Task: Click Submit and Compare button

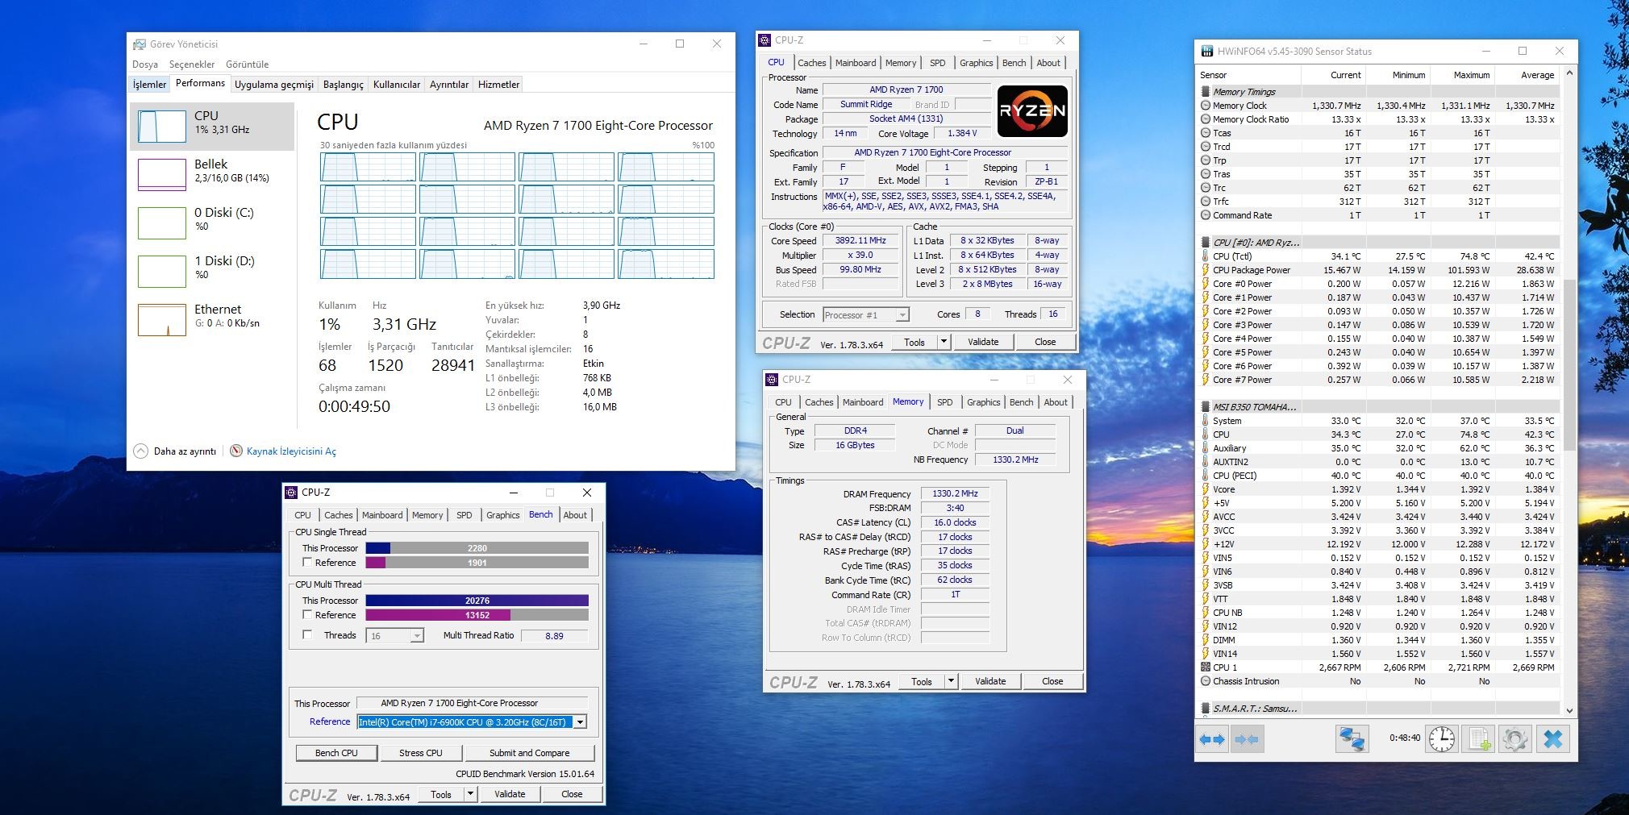Action: pos(529,753)
